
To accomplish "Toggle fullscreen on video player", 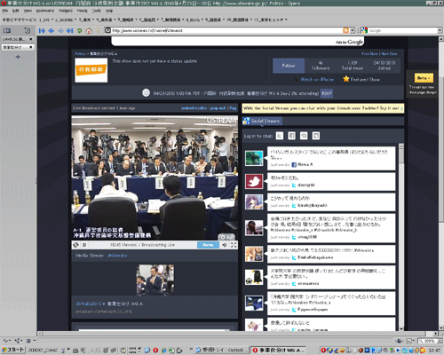I will tap(234, 245).
